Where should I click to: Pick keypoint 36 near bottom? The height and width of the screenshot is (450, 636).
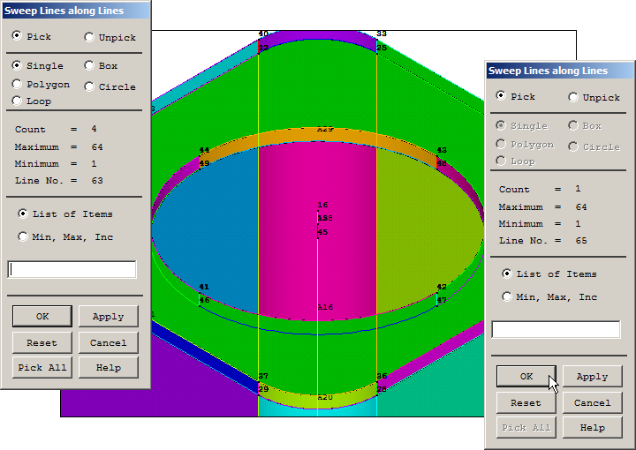point(382,376)
